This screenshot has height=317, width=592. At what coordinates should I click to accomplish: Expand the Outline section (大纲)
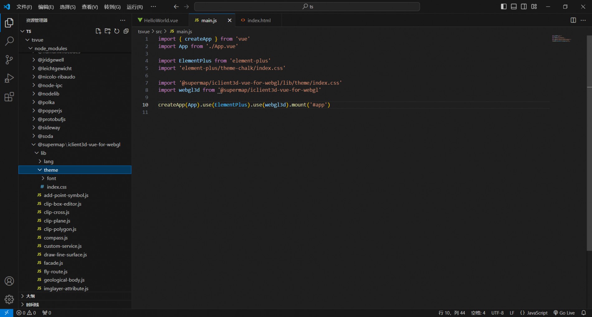tap(75, 296)
